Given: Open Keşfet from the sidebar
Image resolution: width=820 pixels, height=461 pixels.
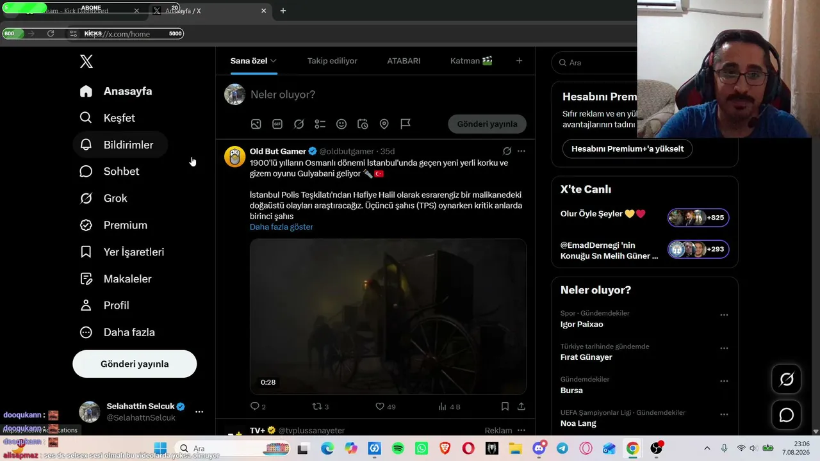Looking at the screenshot, I should coord(107,118).
